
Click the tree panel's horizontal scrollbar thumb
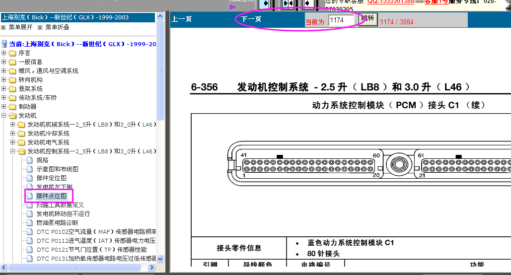point(74,267)
